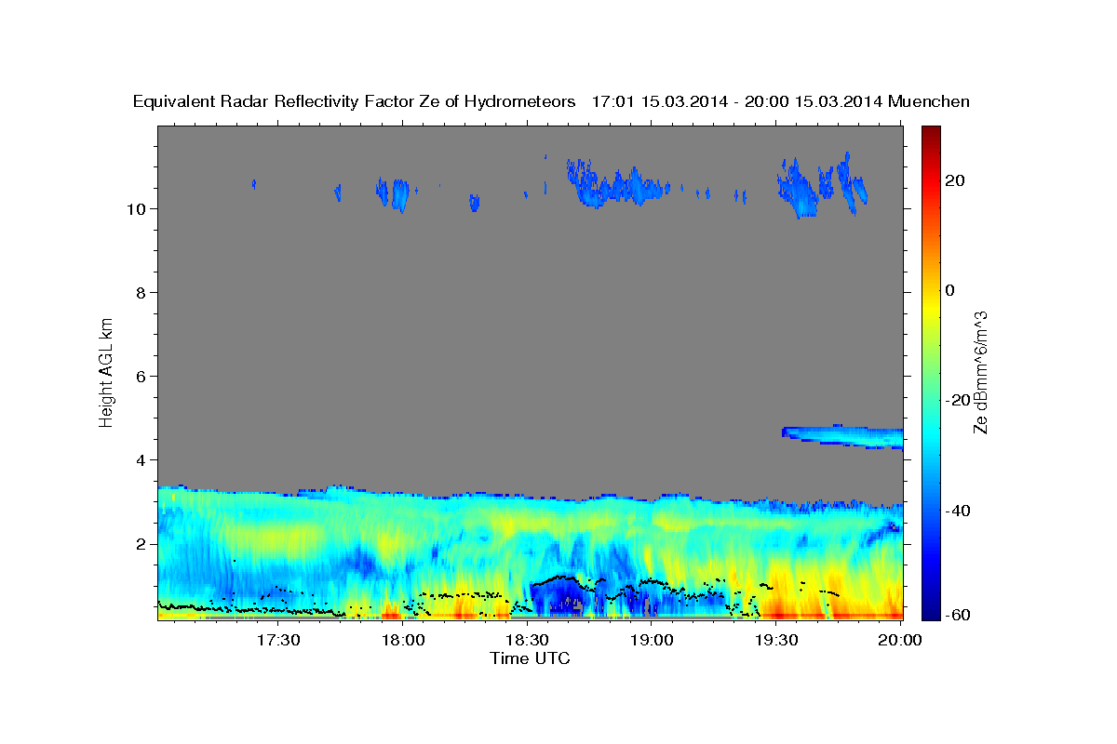The height and width of the screenshot is (744, 1117).
Task: Click the 'Muenchen' location label in the title
Action: [x=929, y=101]
